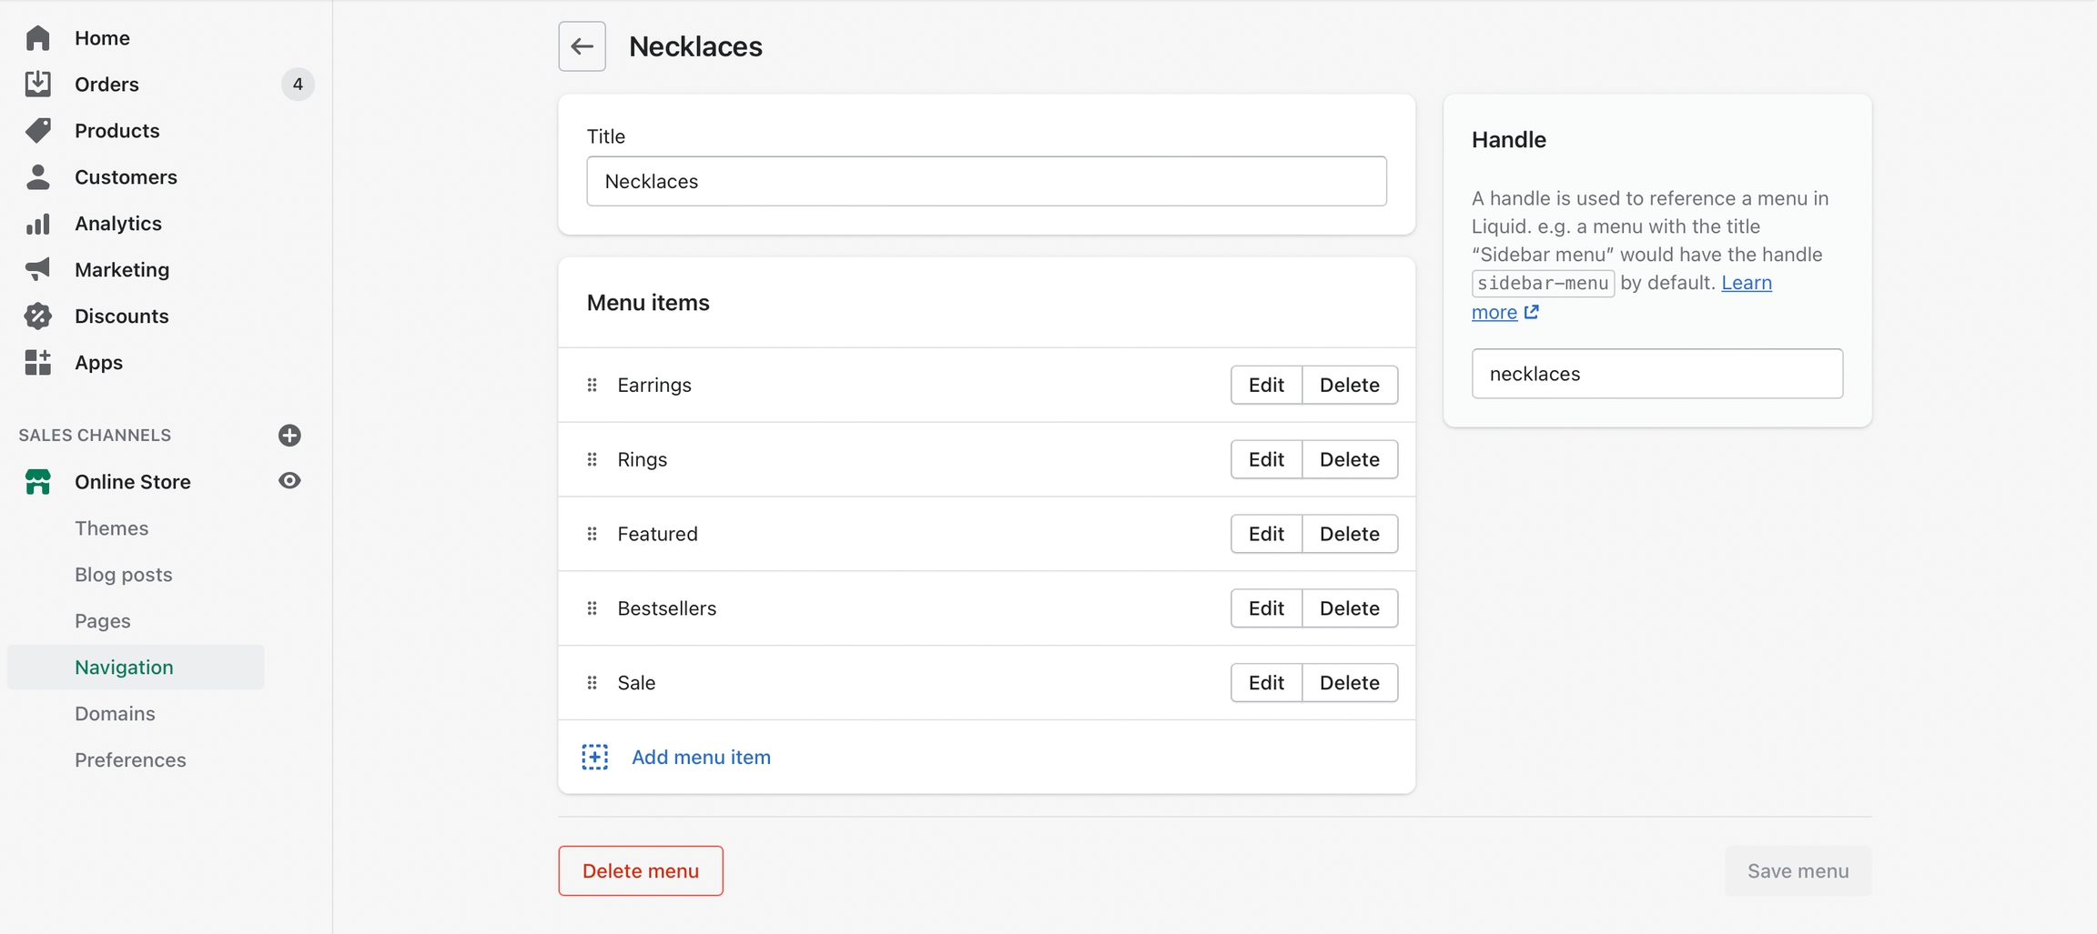Focus the handle input containing necklaces
This screenshot has height=934, width=2097.
pyautogui.click(x=1656, y=374)
